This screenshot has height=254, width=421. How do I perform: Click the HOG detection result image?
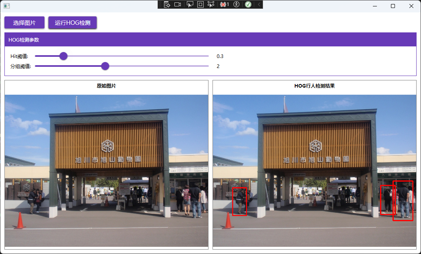point(314,171)
